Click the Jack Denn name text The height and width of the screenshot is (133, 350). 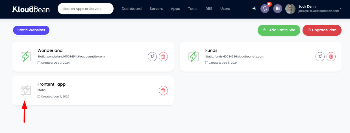tap(307, 6)
